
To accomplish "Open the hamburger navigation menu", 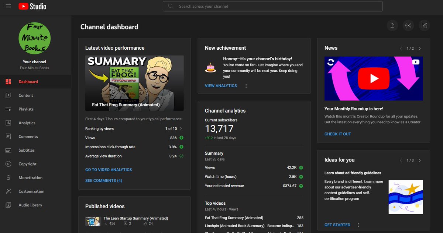I will coord(8,6).
